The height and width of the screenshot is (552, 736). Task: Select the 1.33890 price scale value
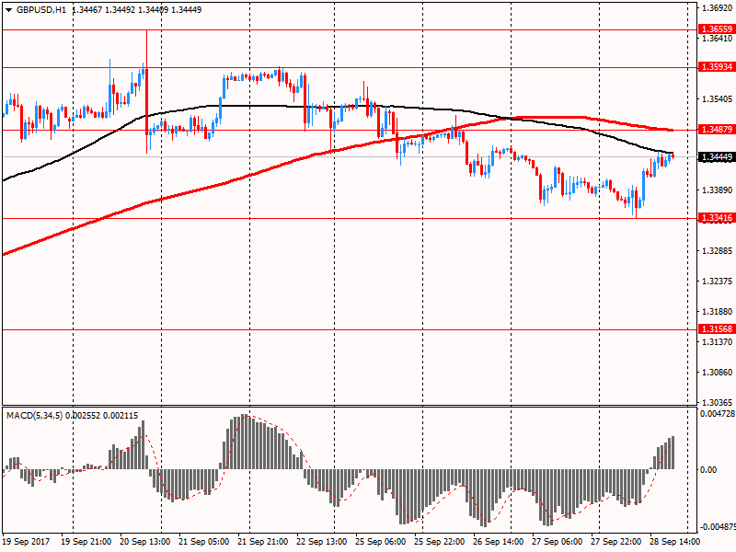tap(718, 190)
